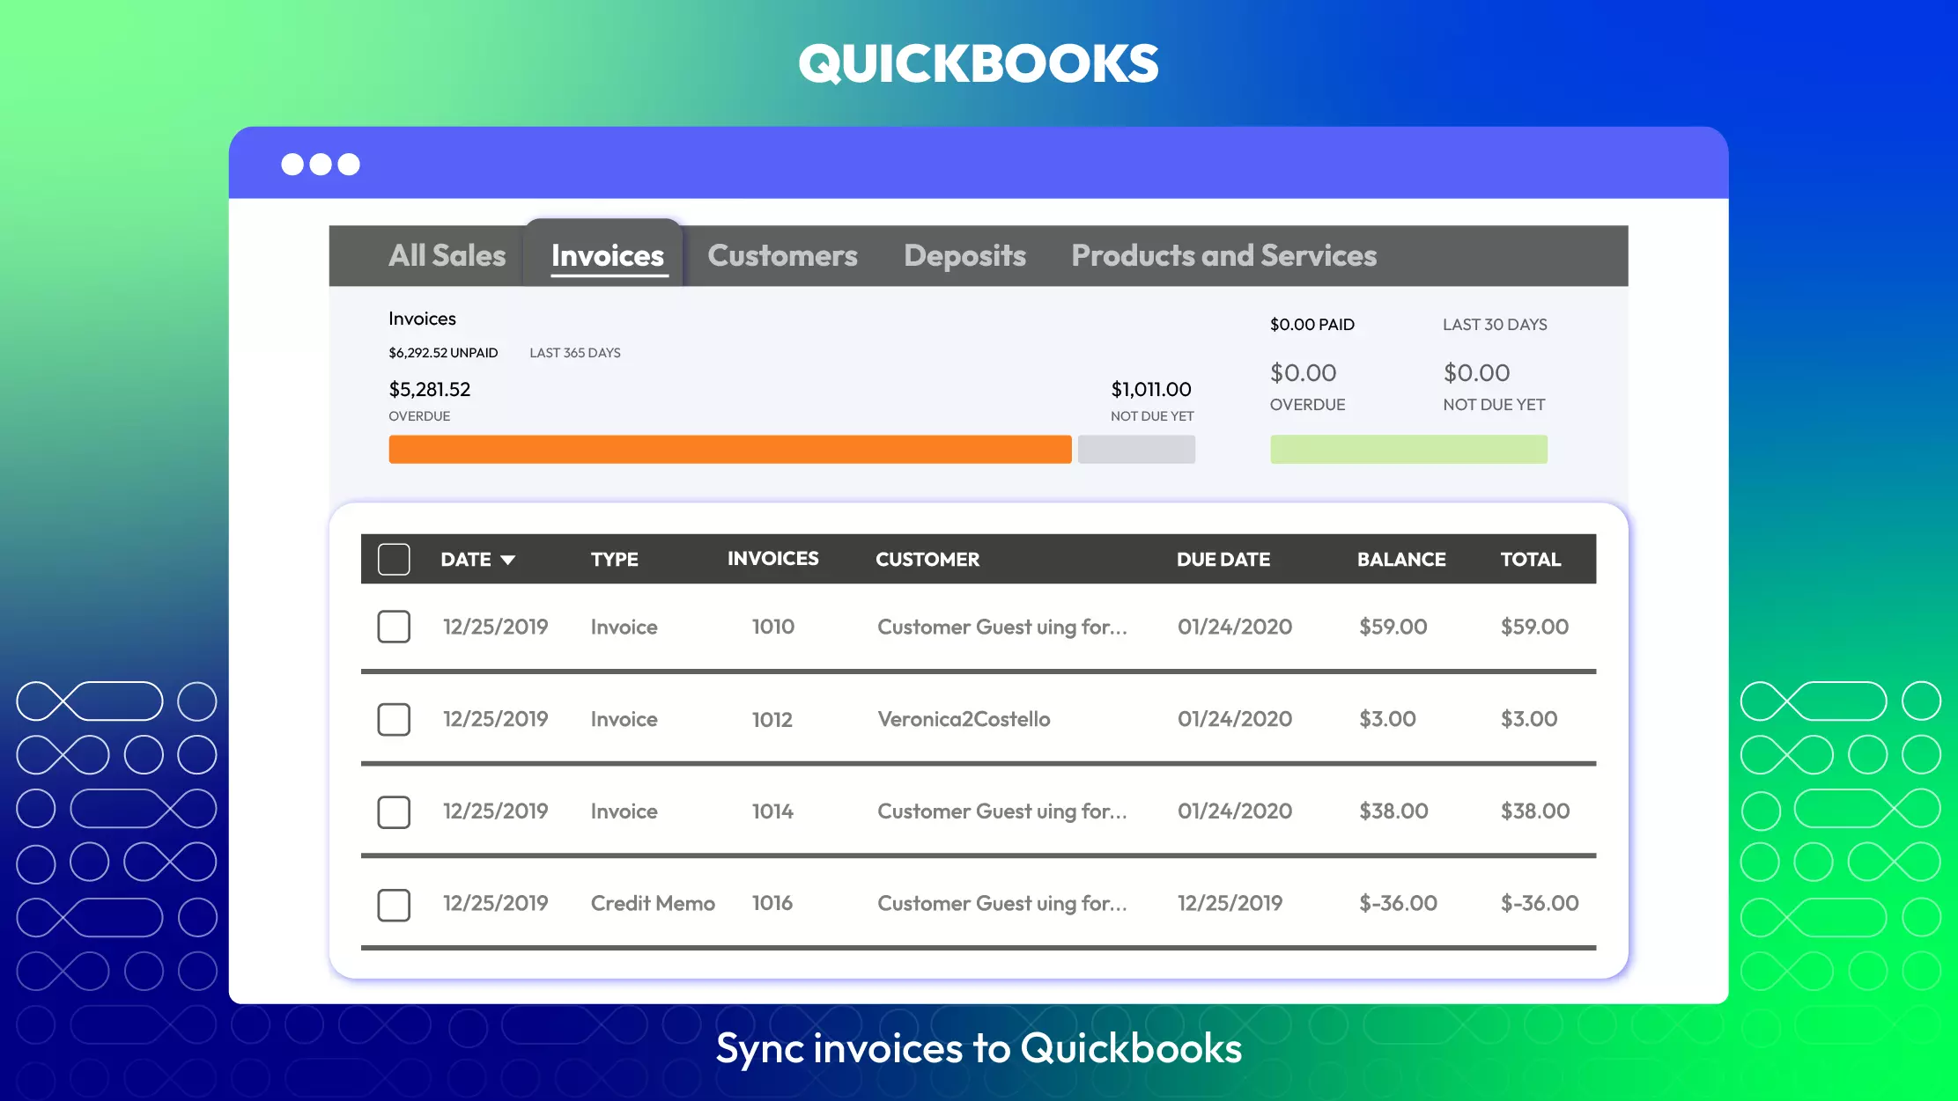Sort by the TOTAL column header
The height and width of the screenshot is (1101, 1958).
[1531, 559]
